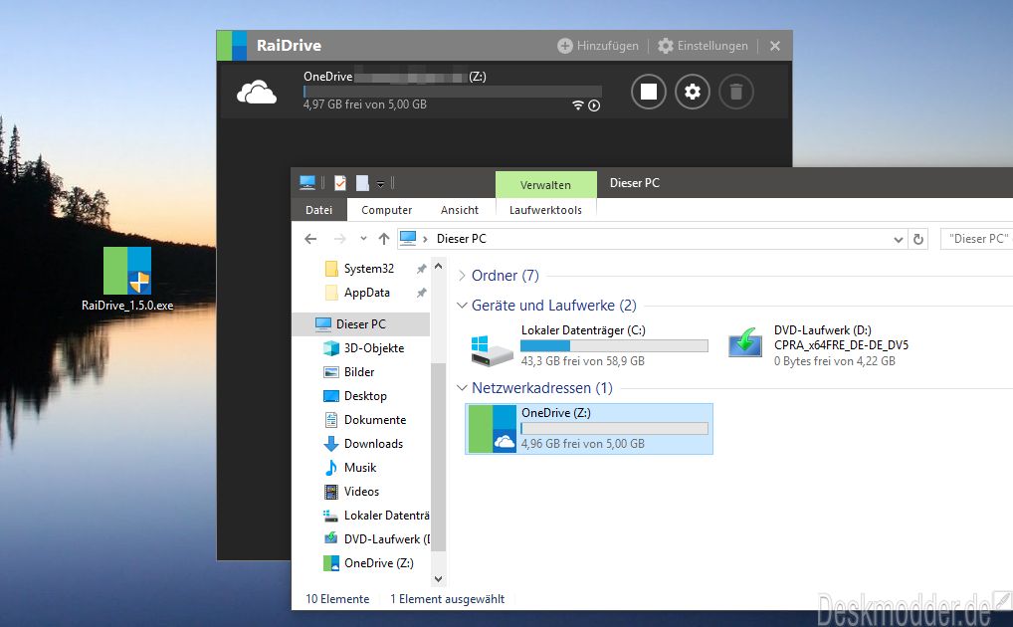Open OneDrive drive settings gear in RaiDrive

[693, 92]
